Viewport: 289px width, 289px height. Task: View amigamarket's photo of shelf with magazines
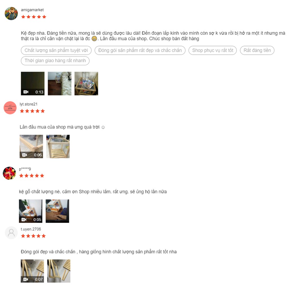coord(86,84)
